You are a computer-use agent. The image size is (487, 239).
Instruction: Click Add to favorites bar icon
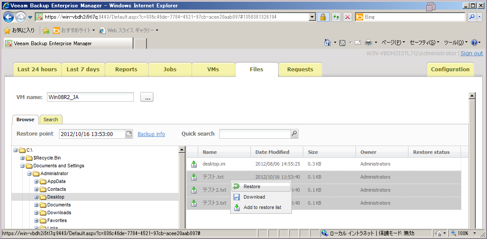point(46,30)
